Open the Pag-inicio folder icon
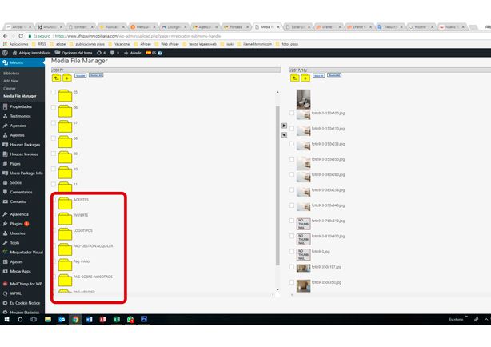 coord(65,265)
